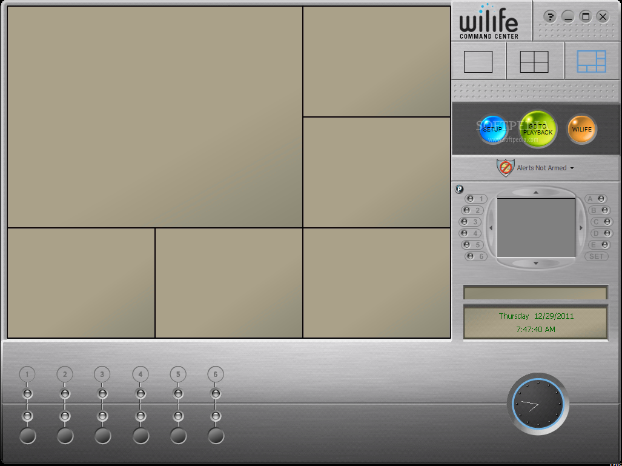Viewport: 622px width, 466px height.
Task: Select the camera 4 numbered circle
Action: pyautogui.click(x=141, y=374)
